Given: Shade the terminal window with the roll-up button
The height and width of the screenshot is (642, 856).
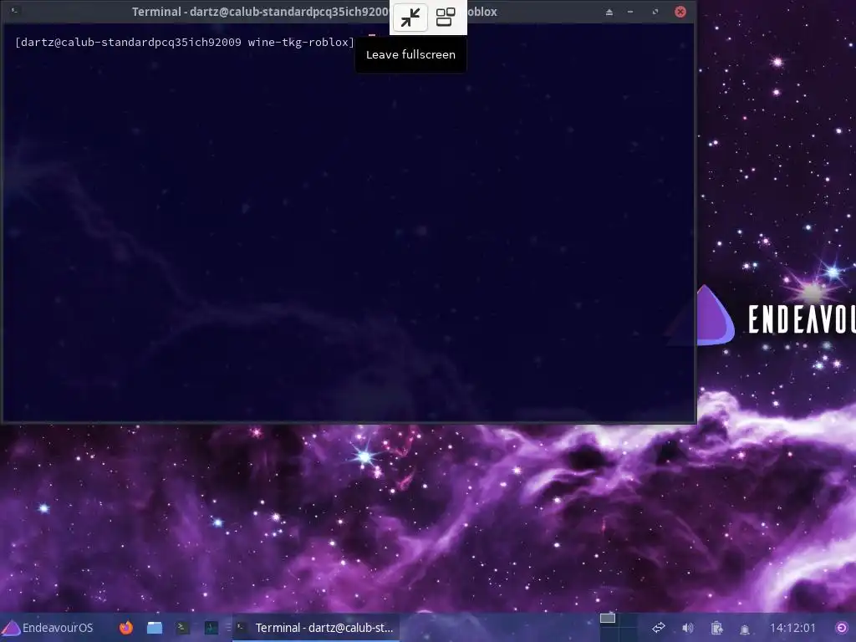Looking at the screenshot, I should [609, 12].
